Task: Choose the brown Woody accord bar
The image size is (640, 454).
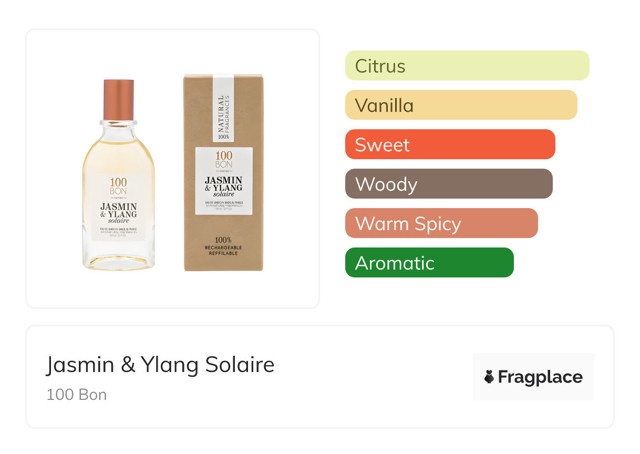Action: coord(448,184)
